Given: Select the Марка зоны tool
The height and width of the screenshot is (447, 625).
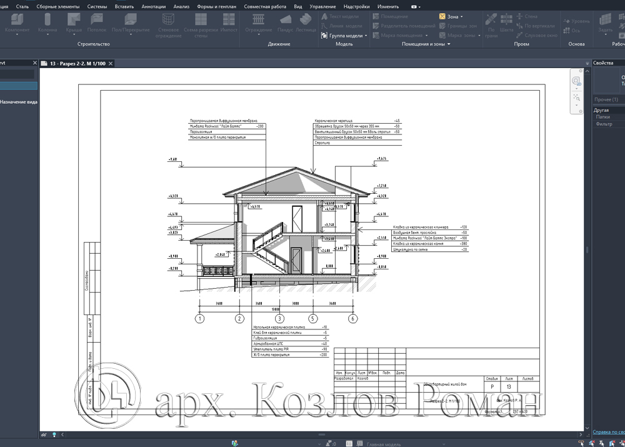Looking at the screenshot, I should click(x=457, y=35).
